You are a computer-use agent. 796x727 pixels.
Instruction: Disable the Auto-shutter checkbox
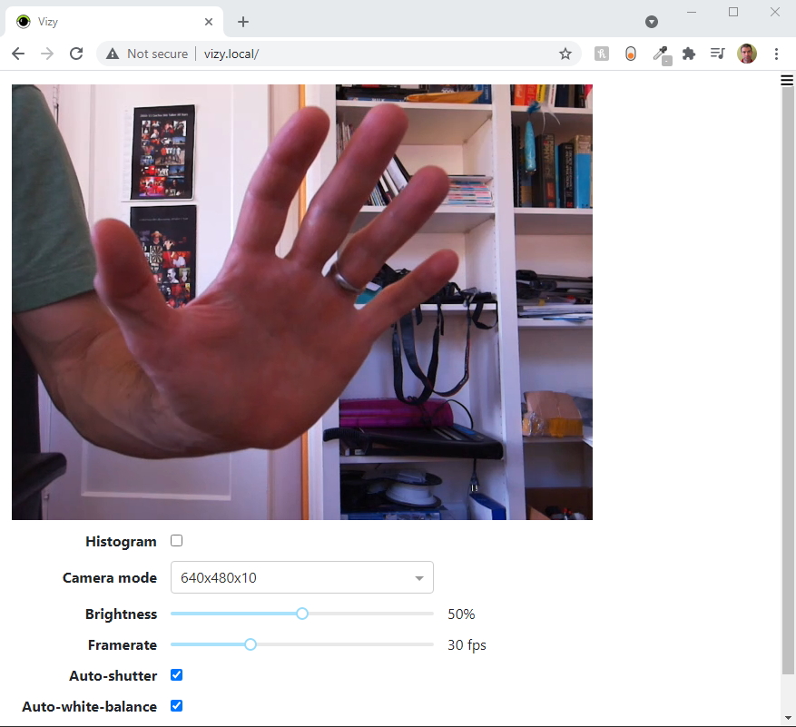[x=177, y=675]
